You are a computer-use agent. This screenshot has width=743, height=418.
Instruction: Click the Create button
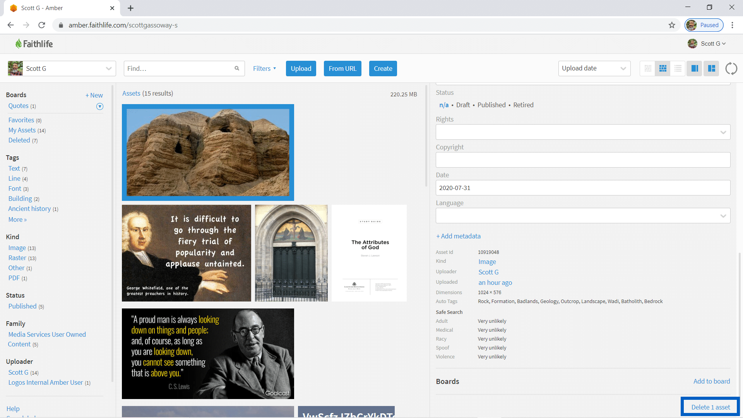pyautogui.click(x=383, y=69)
